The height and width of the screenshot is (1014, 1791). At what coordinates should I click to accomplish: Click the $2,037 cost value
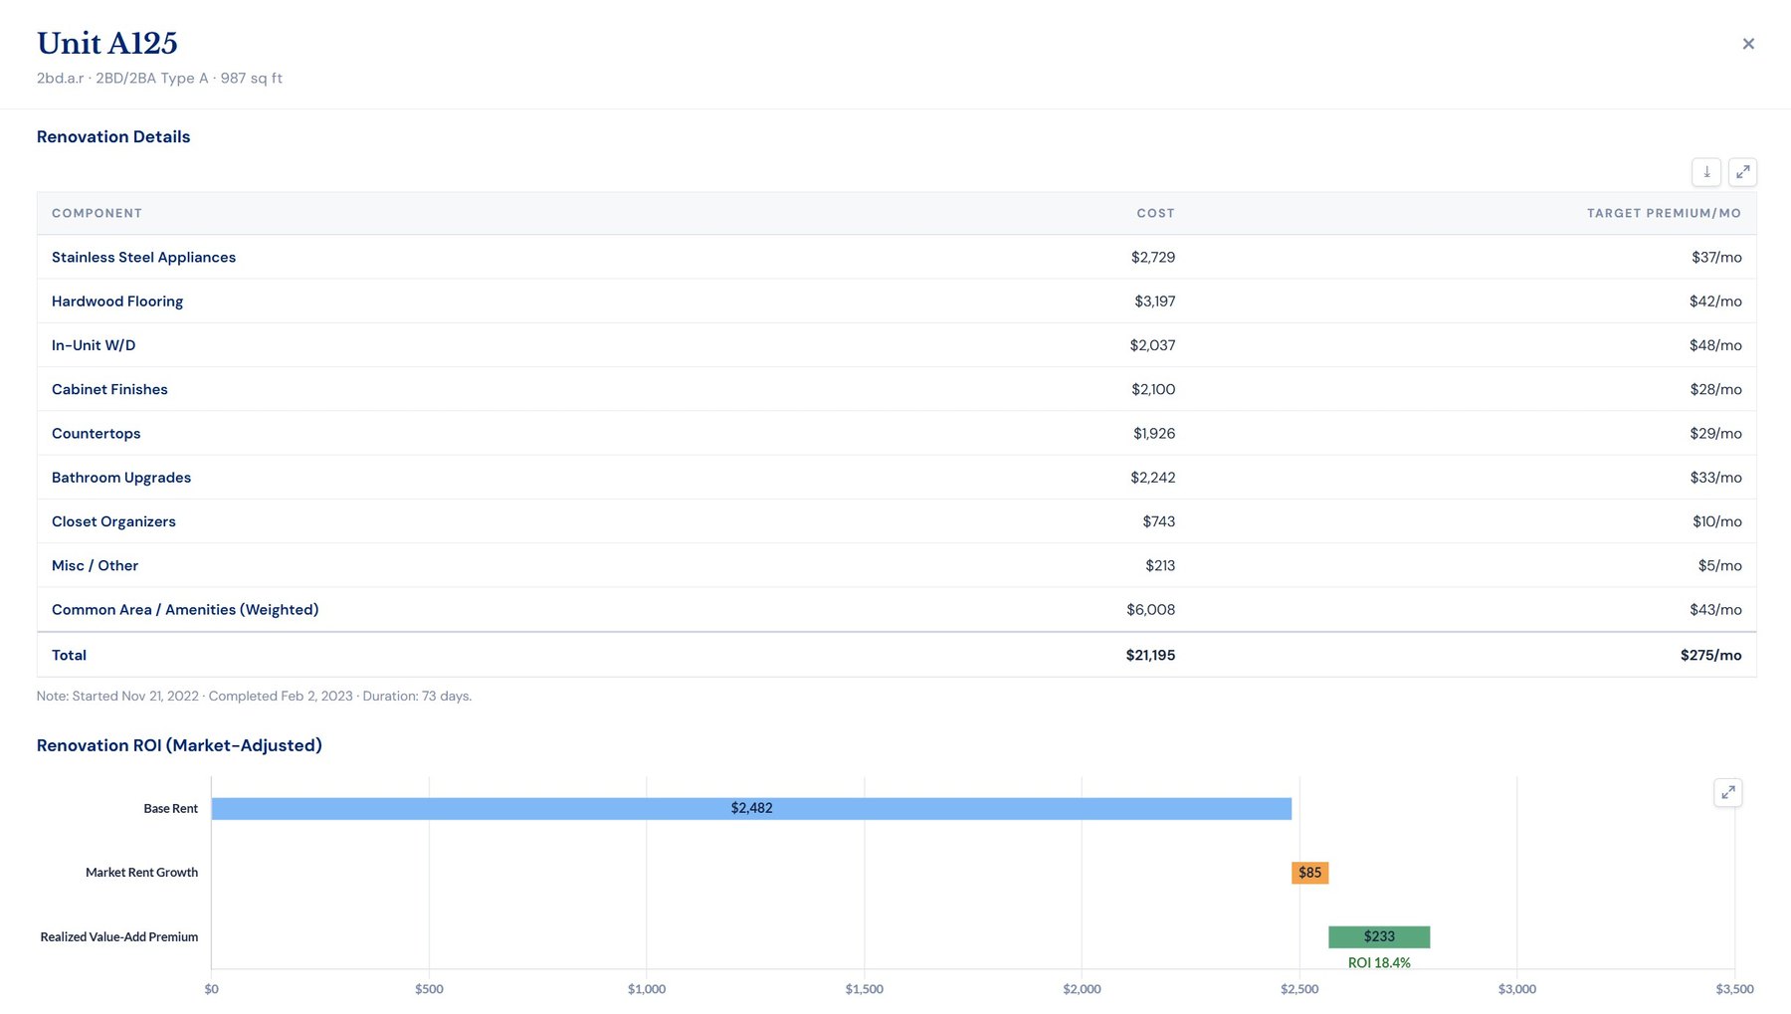(x=1152, y=345)
